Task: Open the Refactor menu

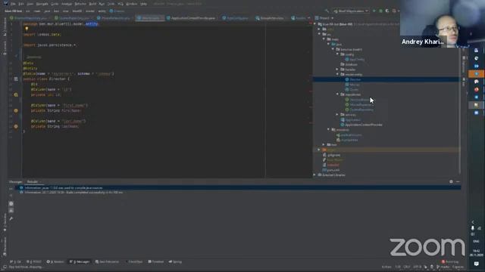Action: [x=80, y=4]
